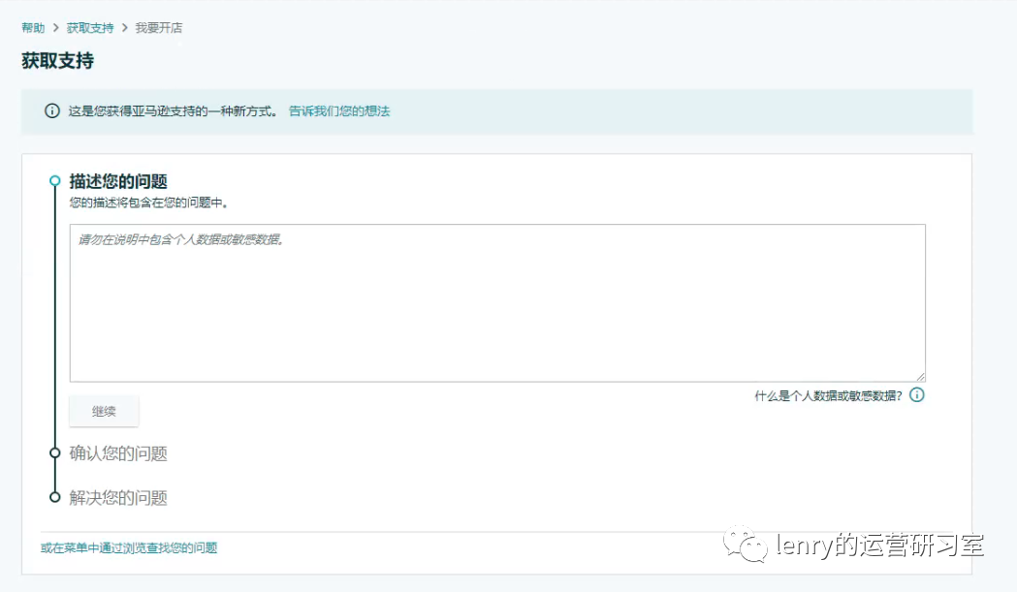Click the 继续 button

pos(104,411)
